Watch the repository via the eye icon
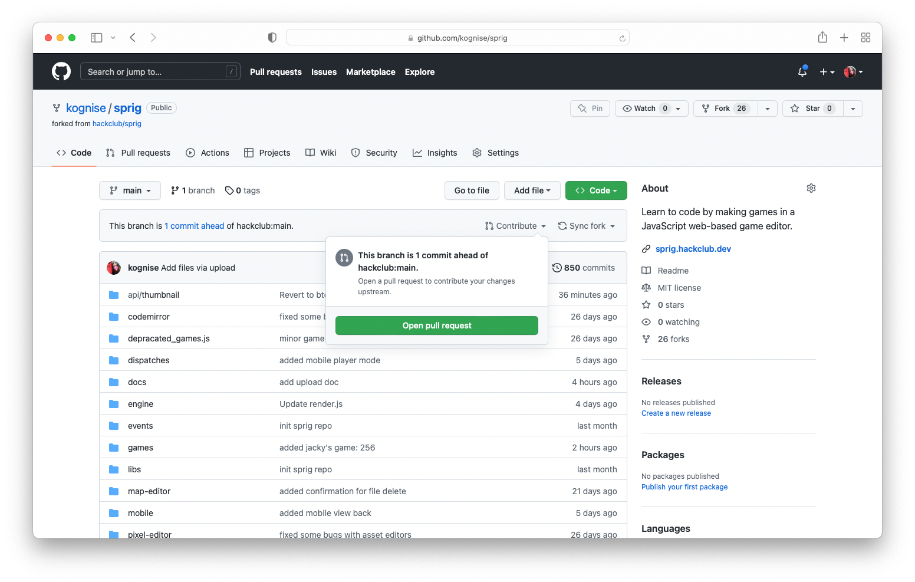Screen dimensions: 915x582 click(643, 108)
